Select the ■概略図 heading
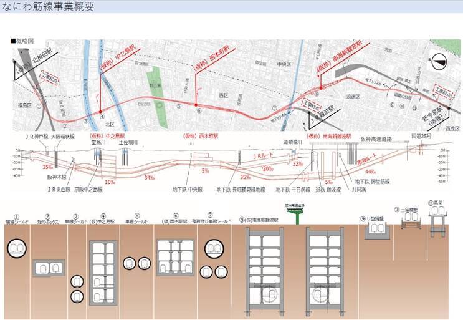Image resolution: width=463 pixels, height=320 pixels. point(22,41)
